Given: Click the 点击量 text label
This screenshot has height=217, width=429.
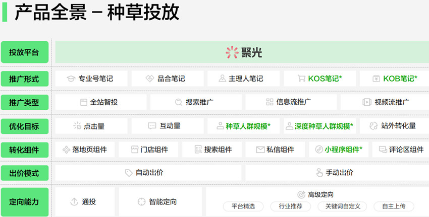Looking at the screenshot, I should coord(94,126).
